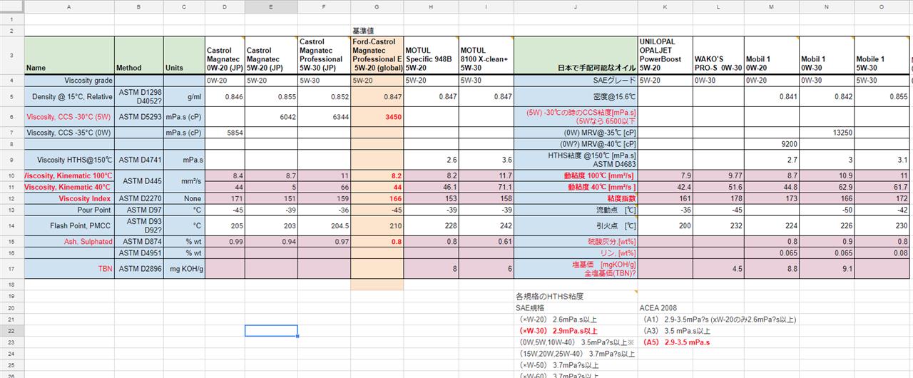The height and width of the screenshot is (378, 913).
Task: Click the 'Pour Point' cell
Action: tap(69, 210)
